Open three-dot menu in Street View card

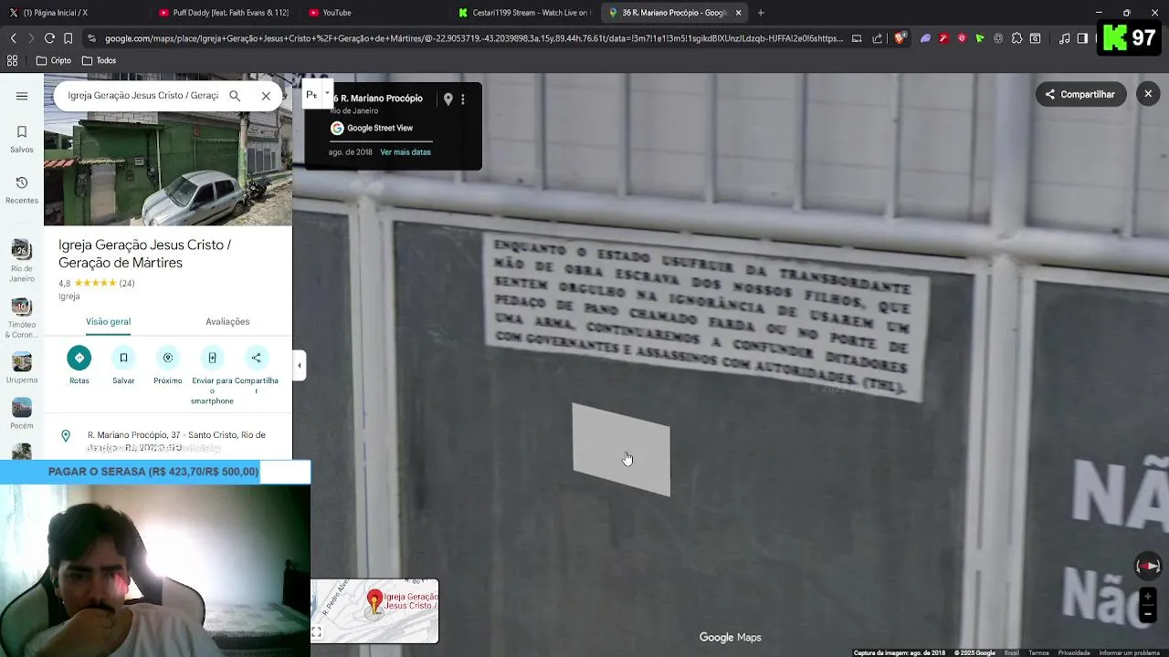[x=463, y=99]
